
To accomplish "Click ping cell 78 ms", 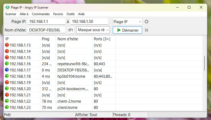I will point(47,101).
